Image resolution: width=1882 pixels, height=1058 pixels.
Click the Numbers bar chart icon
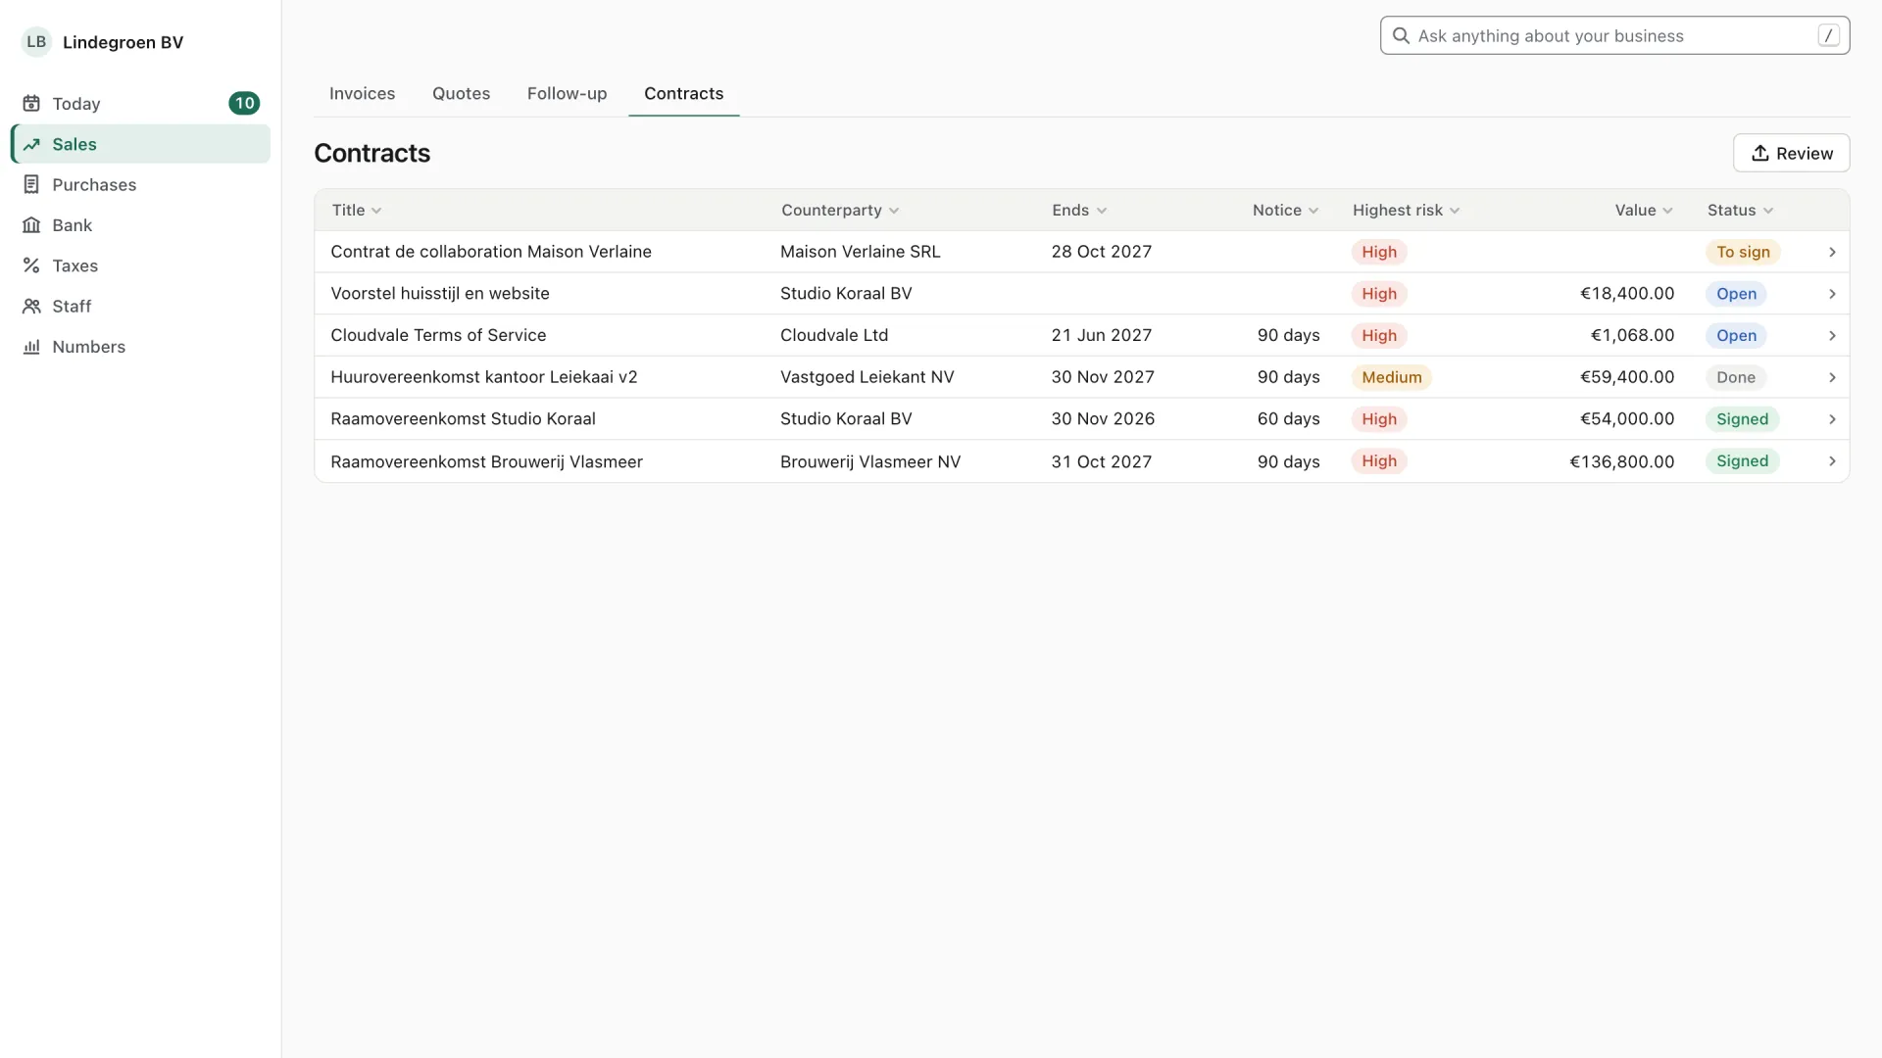(x=31, y=347)
